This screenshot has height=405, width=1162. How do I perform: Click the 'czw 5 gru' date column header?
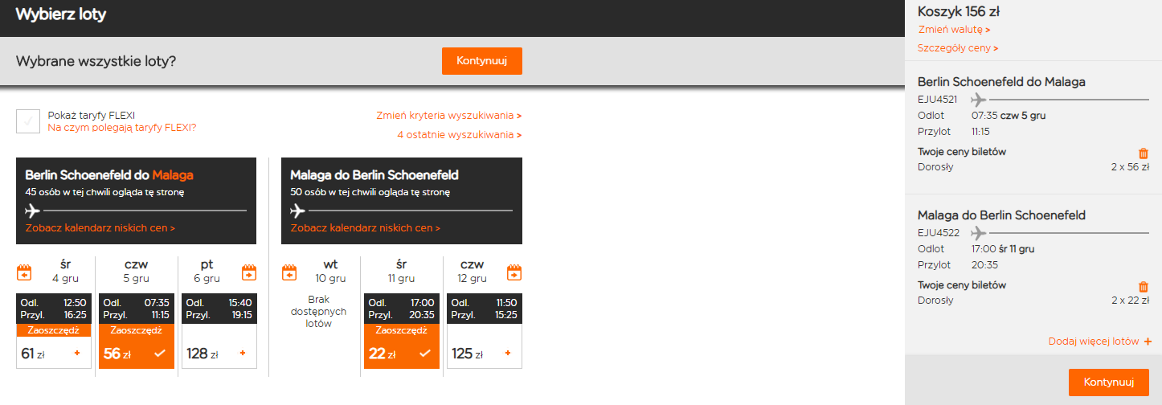pos(137,272)
